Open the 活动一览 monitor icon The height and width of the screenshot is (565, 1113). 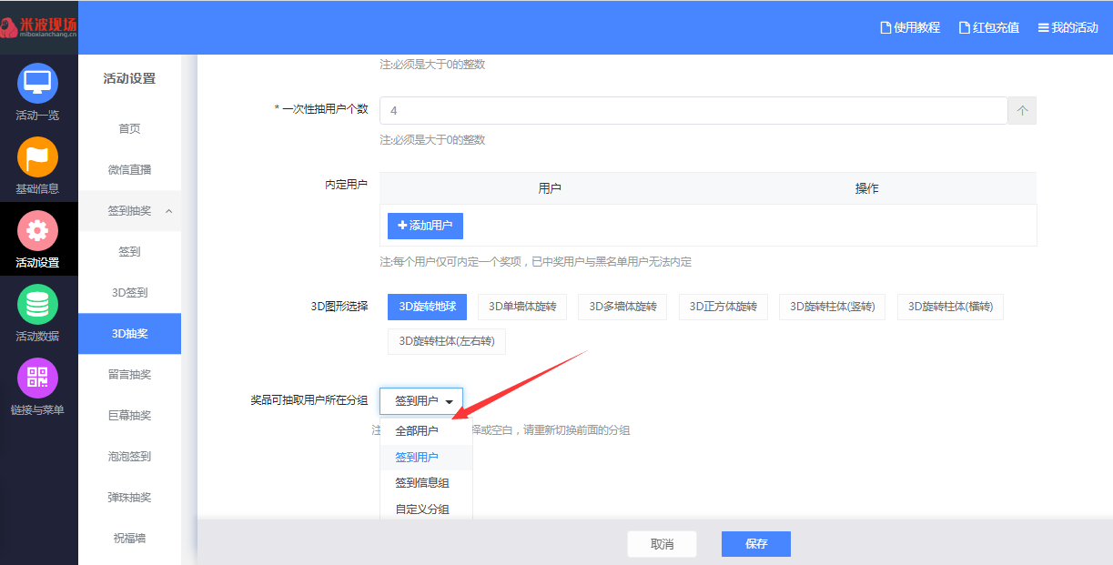click(37, 84)
